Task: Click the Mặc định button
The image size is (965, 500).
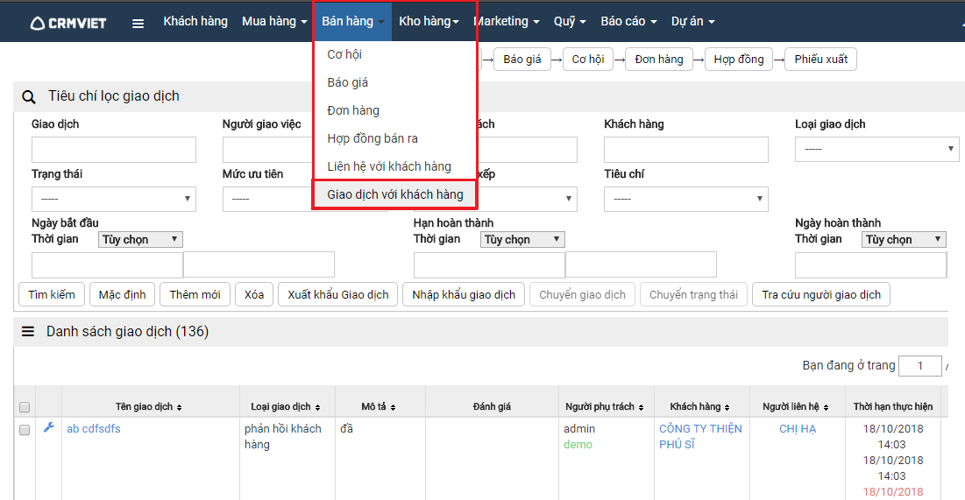Action: (x=123, y=294)
